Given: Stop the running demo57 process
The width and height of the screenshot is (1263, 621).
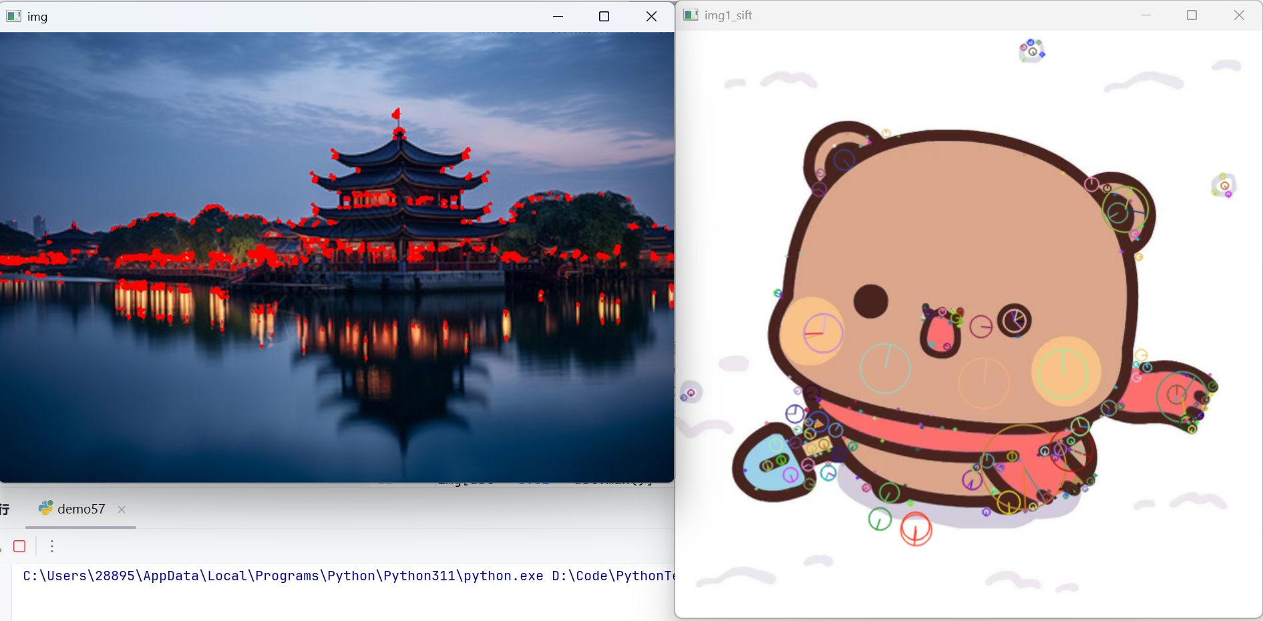Looking at the screenshot, I should (19, 546).
